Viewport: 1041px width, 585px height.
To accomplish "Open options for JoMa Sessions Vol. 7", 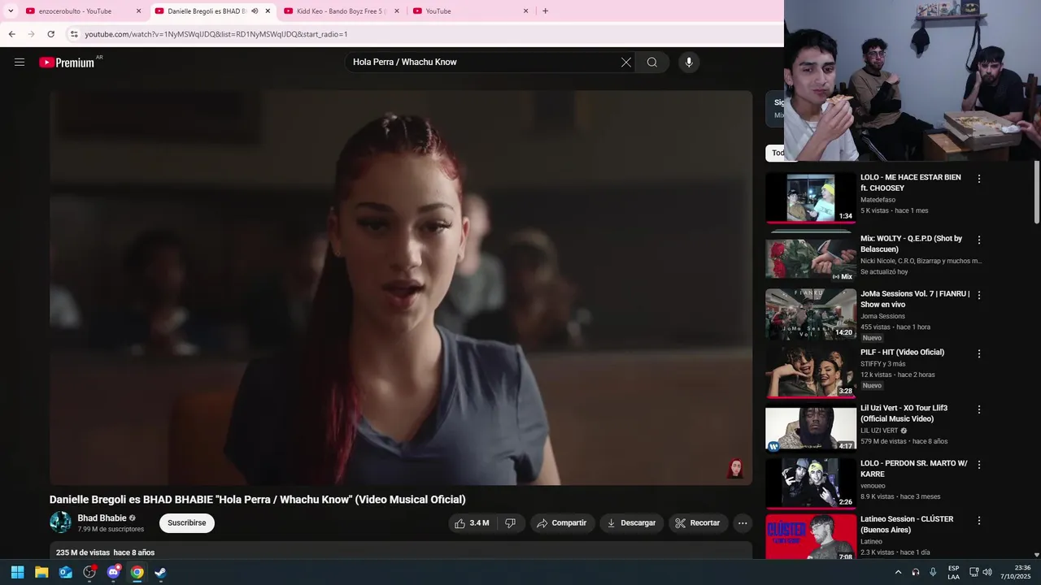I will click(979, 296).
